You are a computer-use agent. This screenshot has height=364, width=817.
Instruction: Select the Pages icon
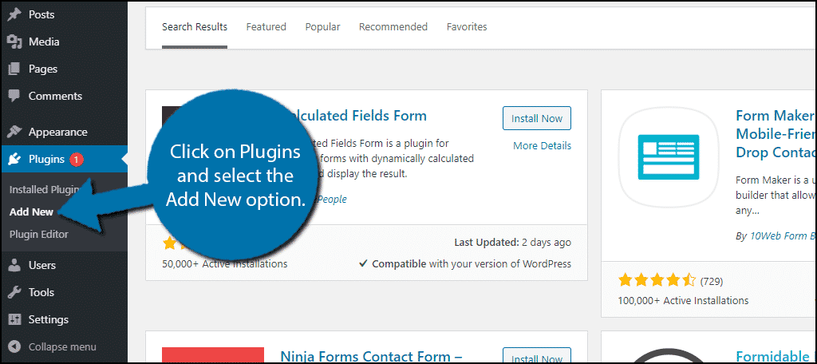tap(15, 69)
